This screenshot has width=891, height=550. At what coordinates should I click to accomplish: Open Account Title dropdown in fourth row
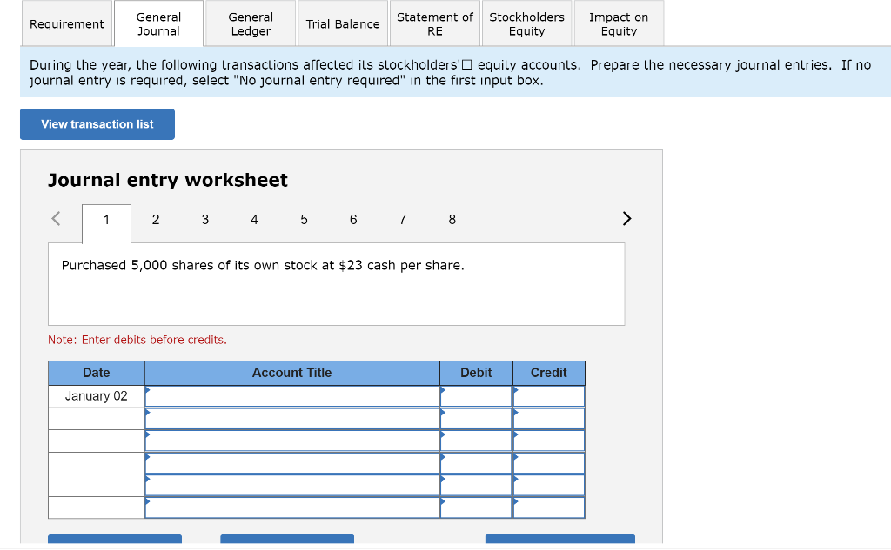(x=292, y=463)
